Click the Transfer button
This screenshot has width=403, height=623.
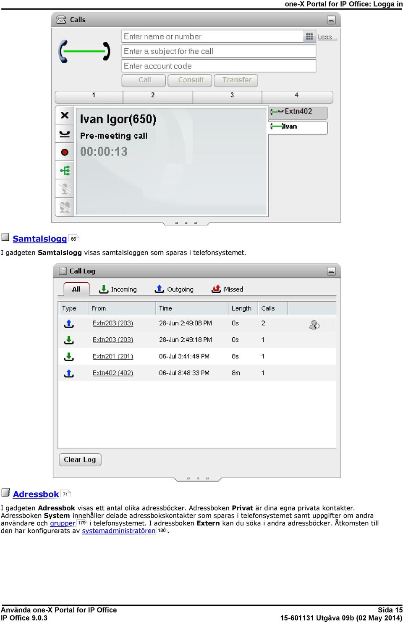237,80
